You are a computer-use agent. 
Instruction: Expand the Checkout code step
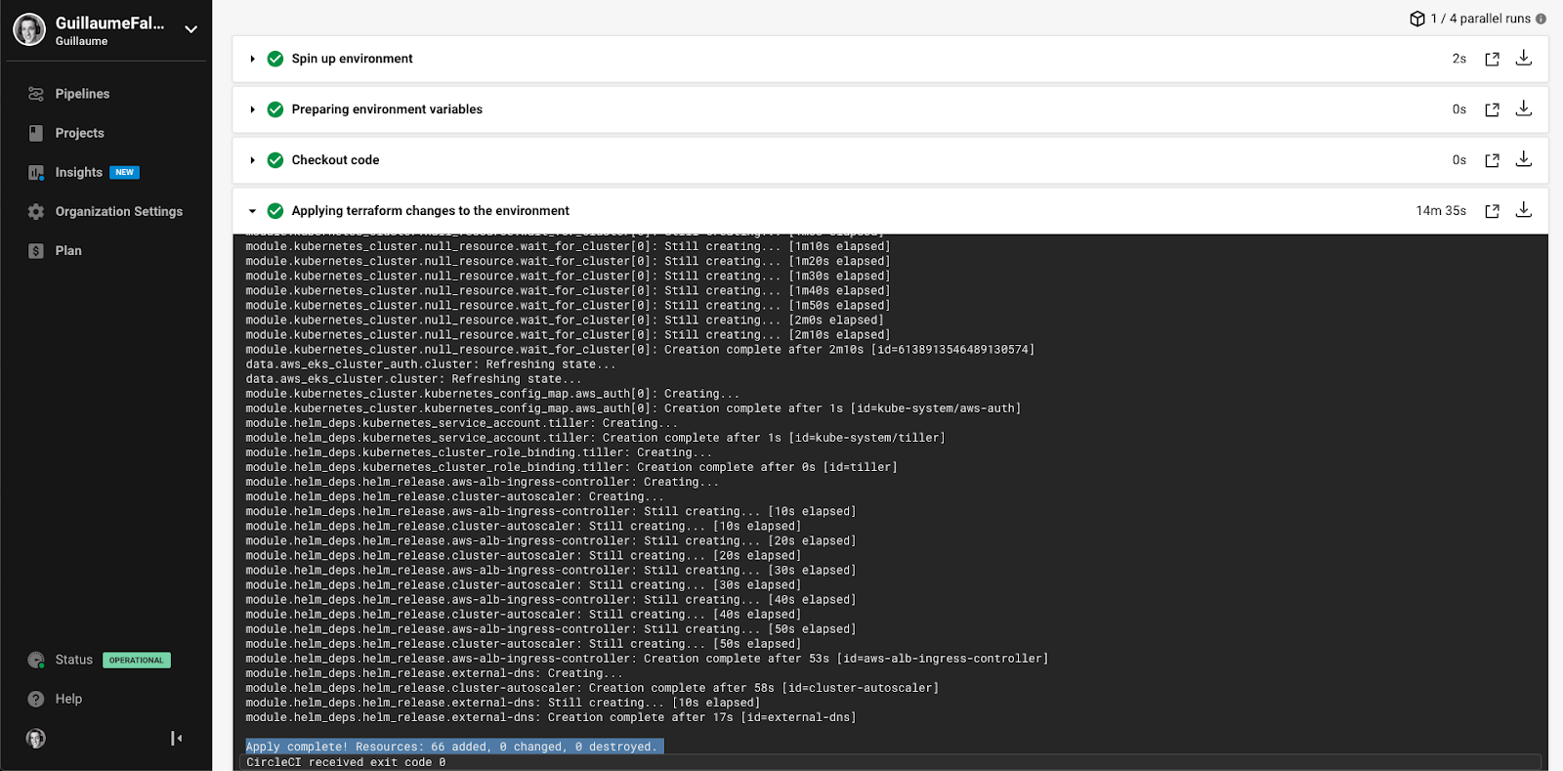[252, 160]
